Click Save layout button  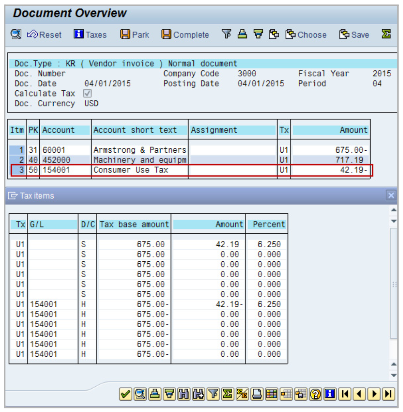pyautogui.click(x=354, y=35)
